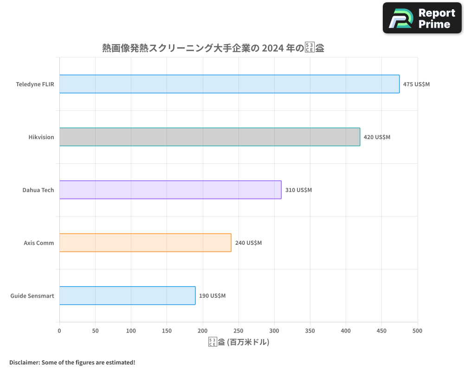Viewport: 464px width, 371px height.
Task: Click the Hikvision axis label
Action: click(x=41, y=137)
